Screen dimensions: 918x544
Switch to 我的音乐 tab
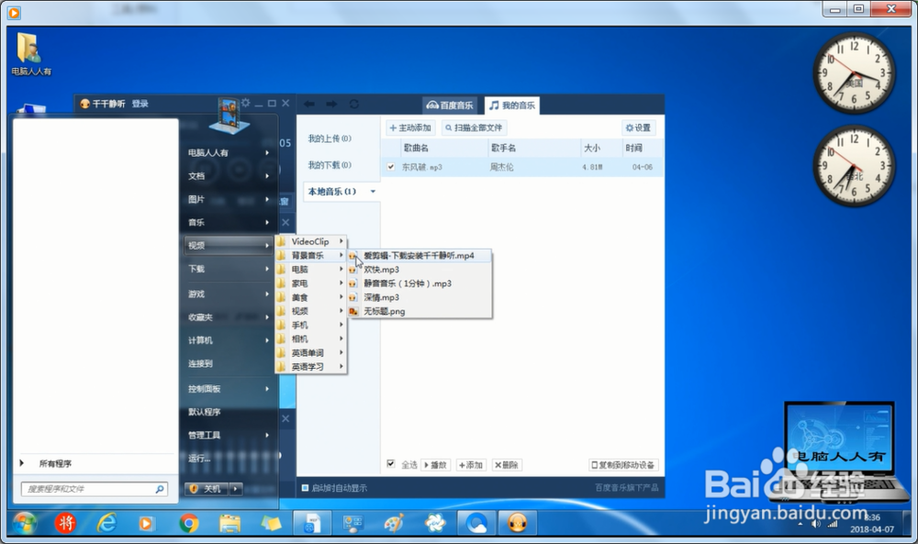[x=512, y=105]
